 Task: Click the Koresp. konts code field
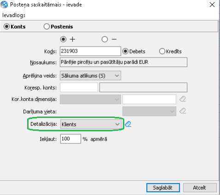(79, 88)
